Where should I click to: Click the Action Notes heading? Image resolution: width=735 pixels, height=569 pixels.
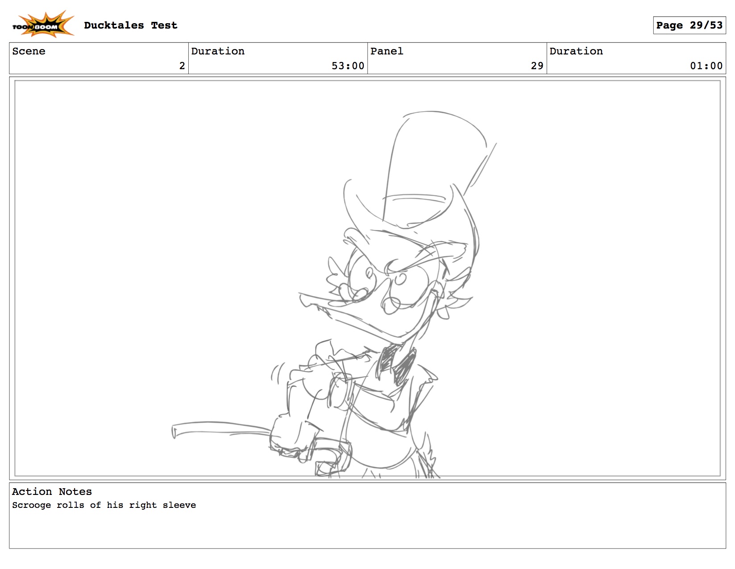52,492
